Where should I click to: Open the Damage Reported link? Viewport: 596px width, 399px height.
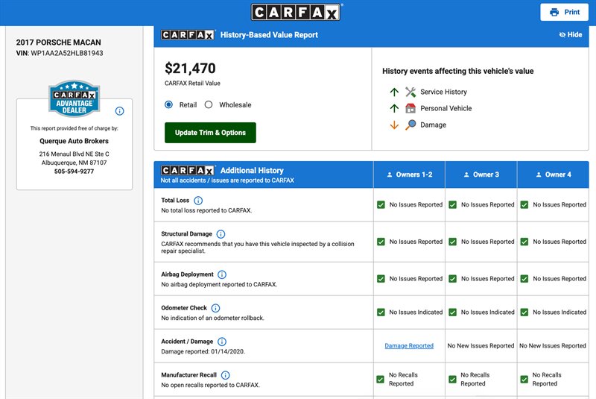(409, 346)
